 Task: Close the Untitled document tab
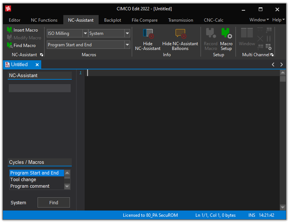tap(37, 65)
